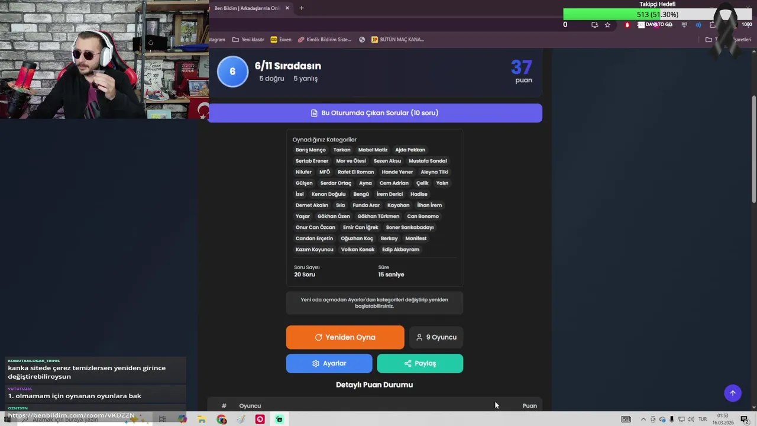Viewport: 757px width, 426px height.
Task: Select the Candan Erçetin category tag
Action: coord(314,238)
